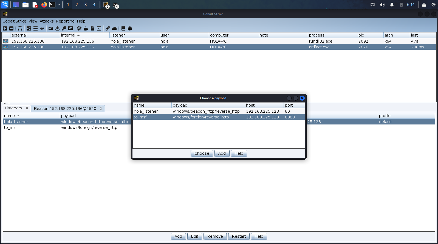
Task: Open the View menu
Action: click(x=33, y=21)
